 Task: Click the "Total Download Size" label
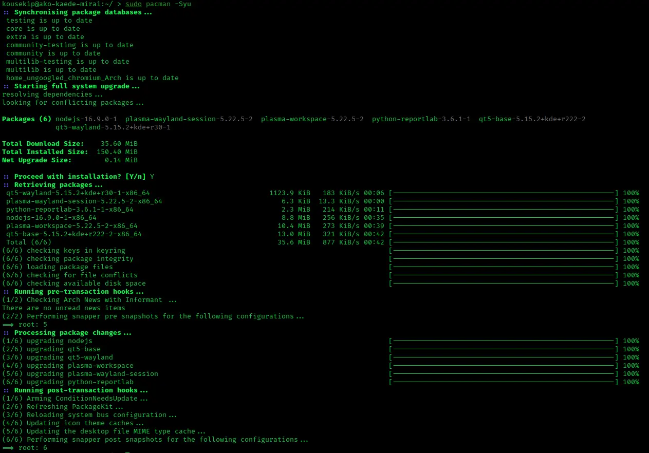coord(43,144)
